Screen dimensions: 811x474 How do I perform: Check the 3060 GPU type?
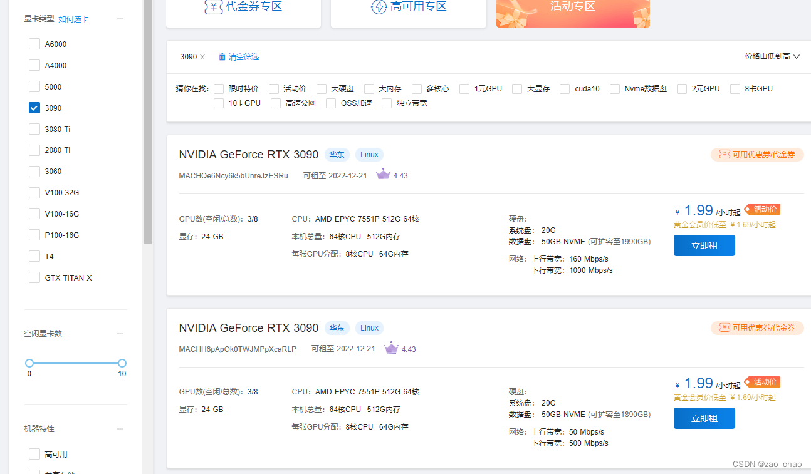coord(34,172)
